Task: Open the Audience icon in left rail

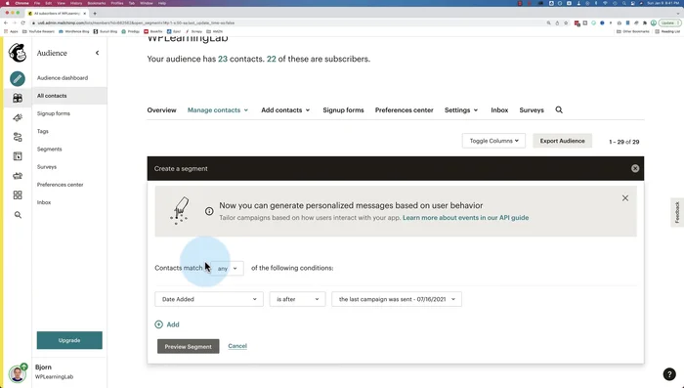Action: (18, 98)
